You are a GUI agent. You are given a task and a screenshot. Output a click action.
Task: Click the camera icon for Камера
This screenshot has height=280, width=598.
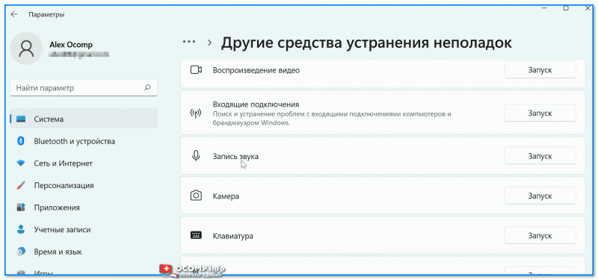tap(196, 196)
